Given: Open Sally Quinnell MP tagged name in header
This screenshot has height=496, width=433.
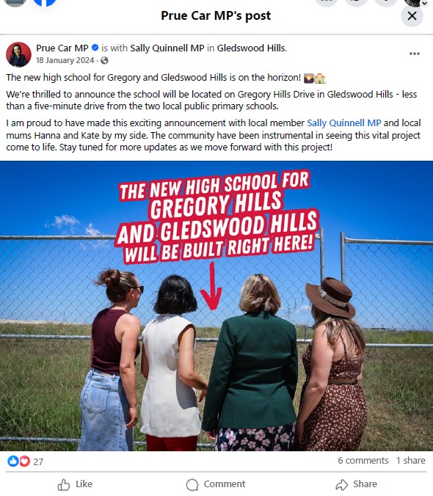Looking at the screenshot, I should click(167, 48).
